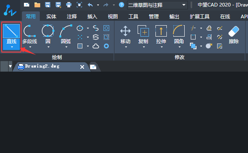Open the 插入 ribbon tab

coord(92,17)
